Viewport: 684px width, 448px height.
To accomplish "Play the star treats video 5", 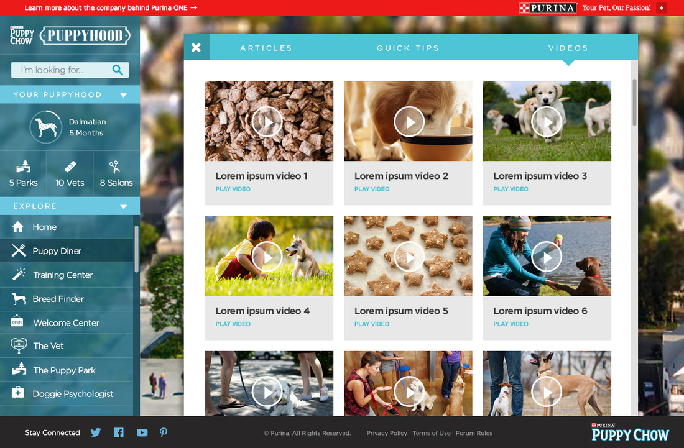I will (409, 257).
